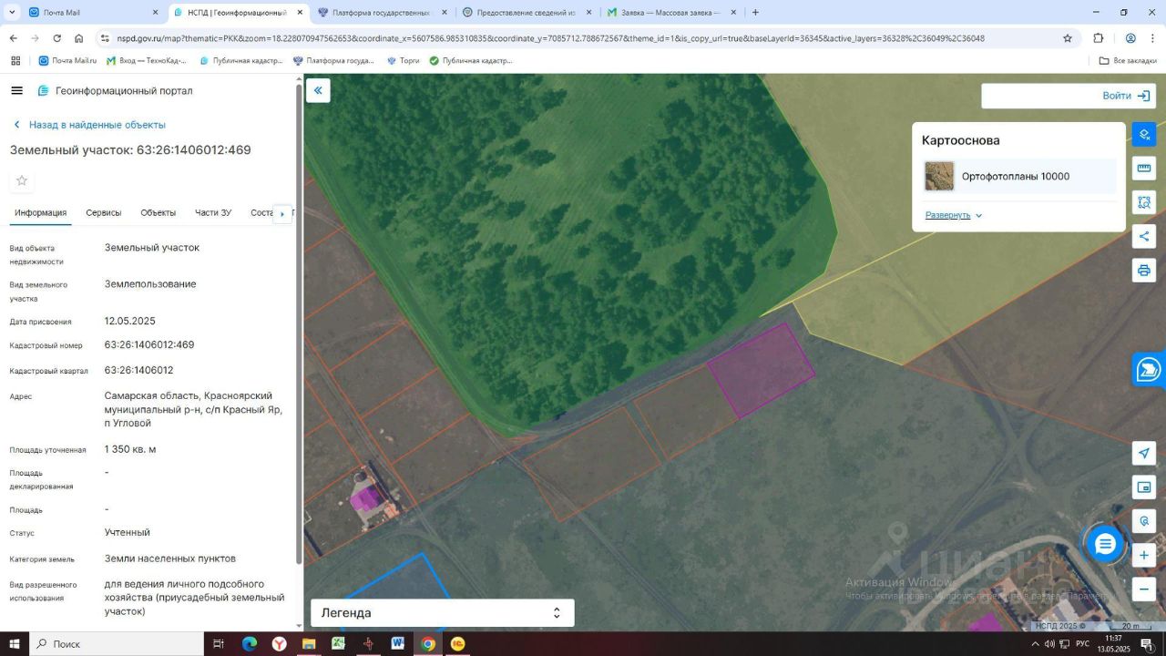Switch to the Предоставление сведений browser tab
The image size is (1166, 656).
526,13
